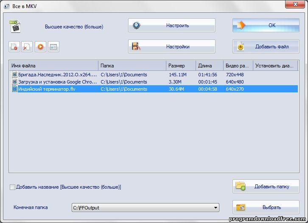Image resolution: width=308 pixels, height=223 pixels.
Task: Click the 640x270 resolution cell
Action: click(x=235, y=89)
